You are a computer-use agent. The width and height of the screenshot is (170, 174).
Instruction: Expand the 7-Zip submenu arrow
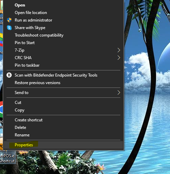click(x=119, y=50)
